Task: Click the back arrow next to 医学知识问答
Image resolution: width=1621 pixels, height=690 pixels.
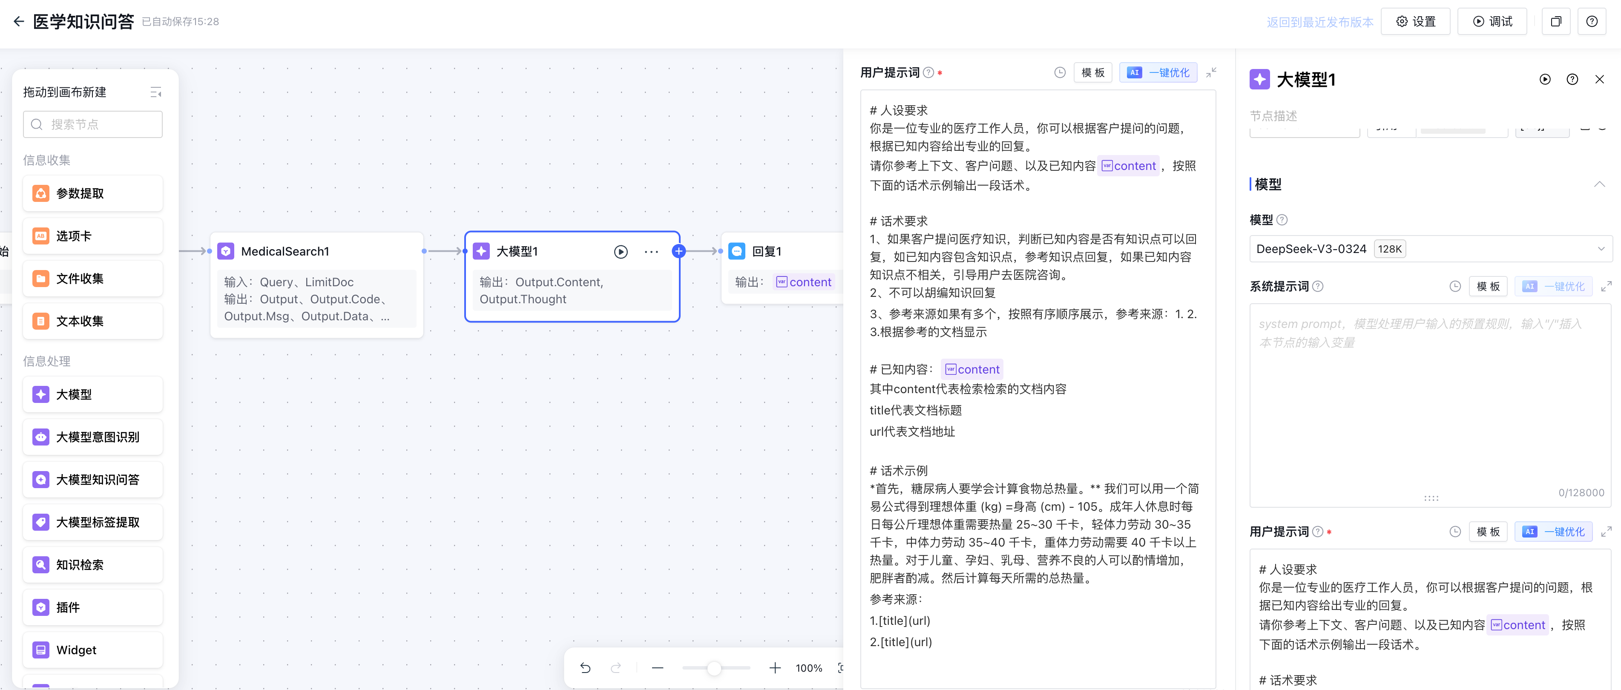Action: click(x=18, y=21)
